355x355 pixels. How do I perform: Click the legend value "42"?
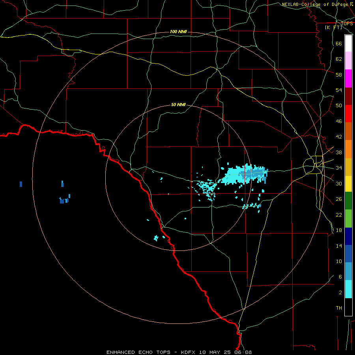click(339, 137)
